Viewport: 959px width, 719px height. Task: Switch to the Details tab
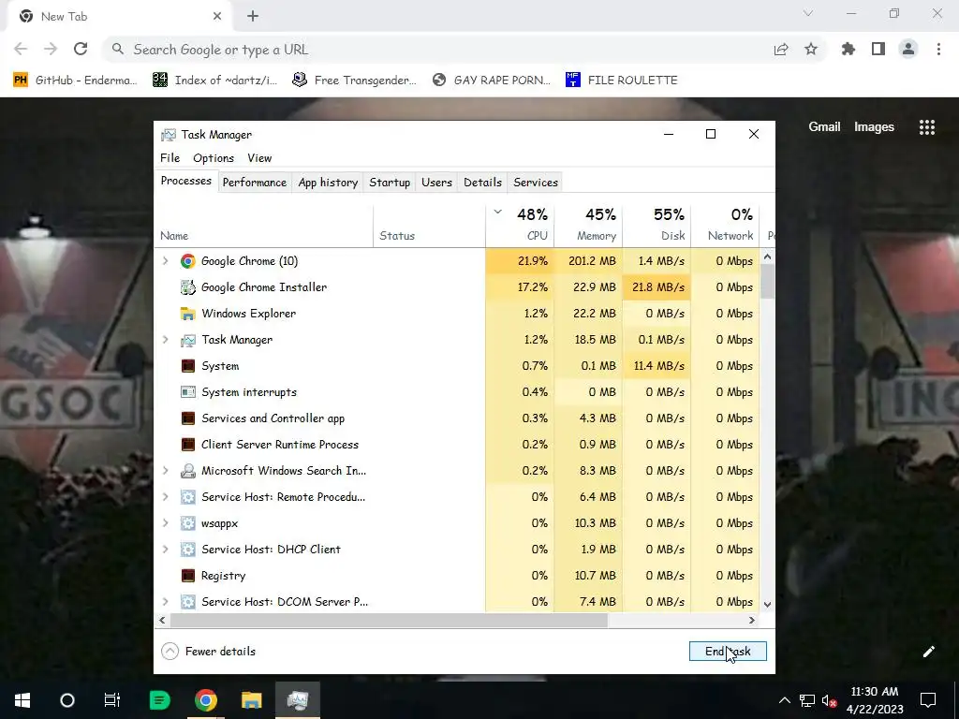coord(482,183)
